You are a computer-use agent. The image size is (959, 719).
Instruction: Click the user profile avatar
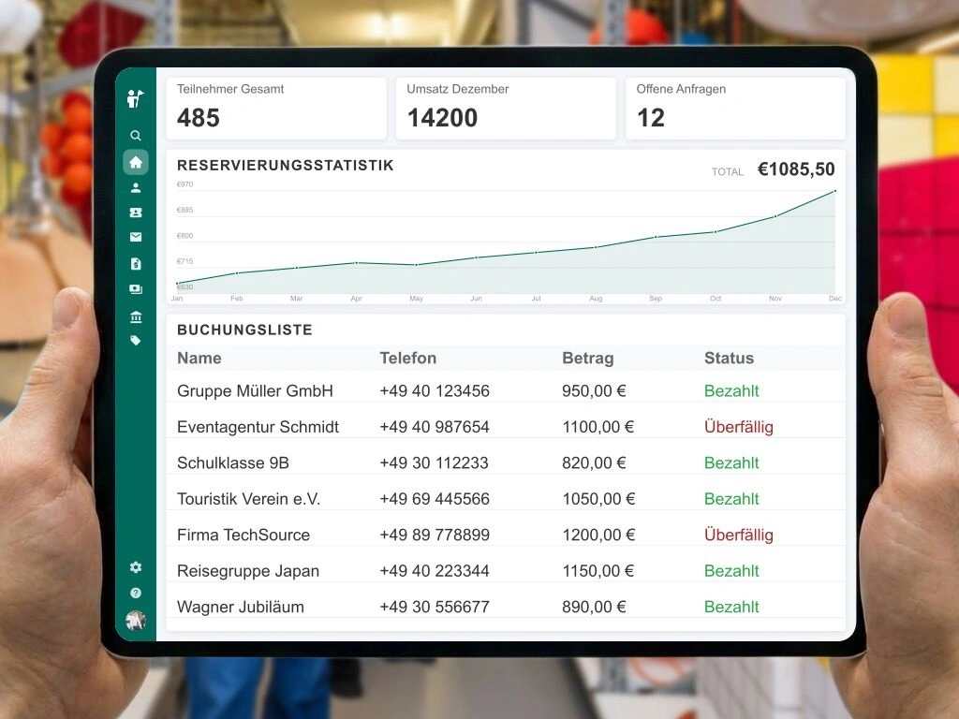point(136,620)
